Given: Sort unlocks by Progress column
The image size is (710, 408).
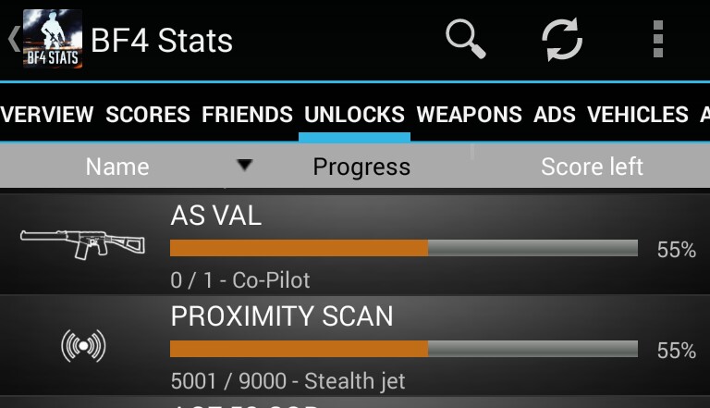Looking at the screenshot, I should coord(361,167).
